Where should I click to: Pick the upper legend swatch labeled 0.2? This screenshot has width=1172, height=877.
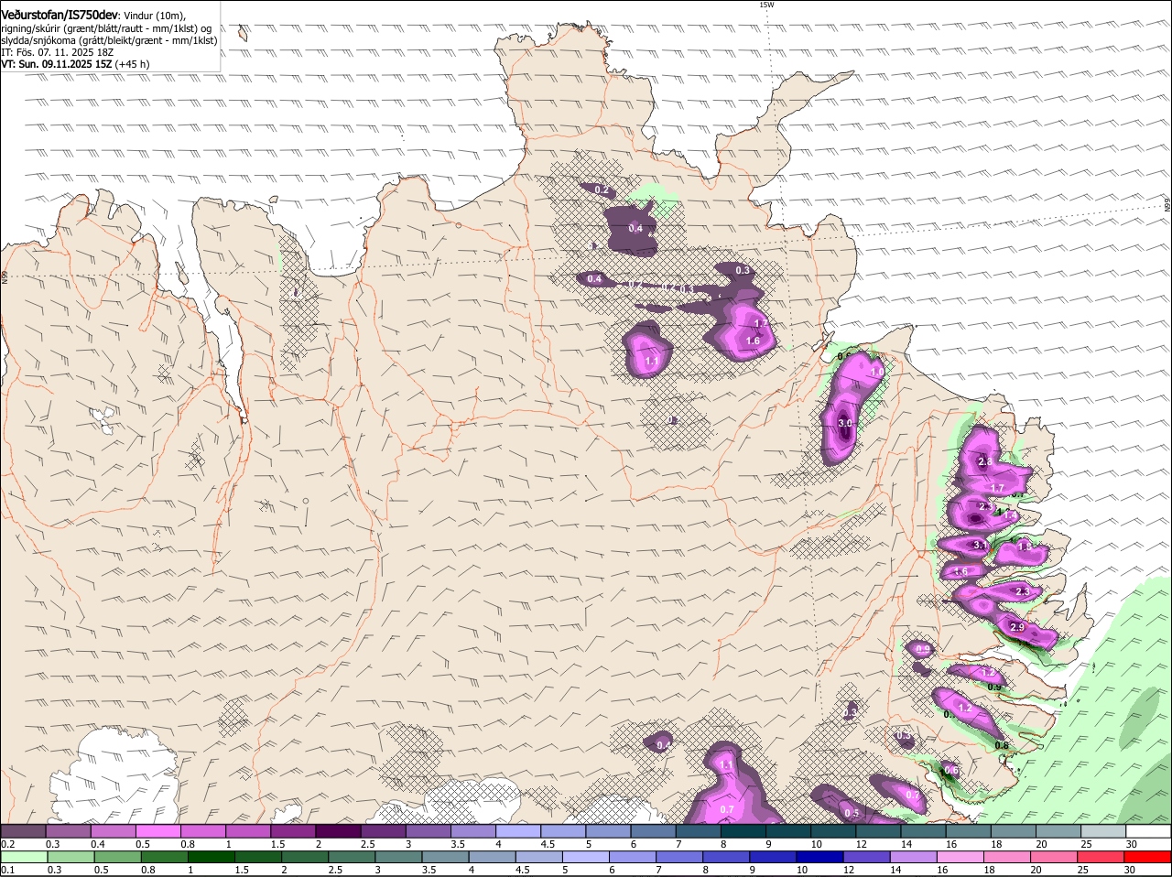pos(23,830)
